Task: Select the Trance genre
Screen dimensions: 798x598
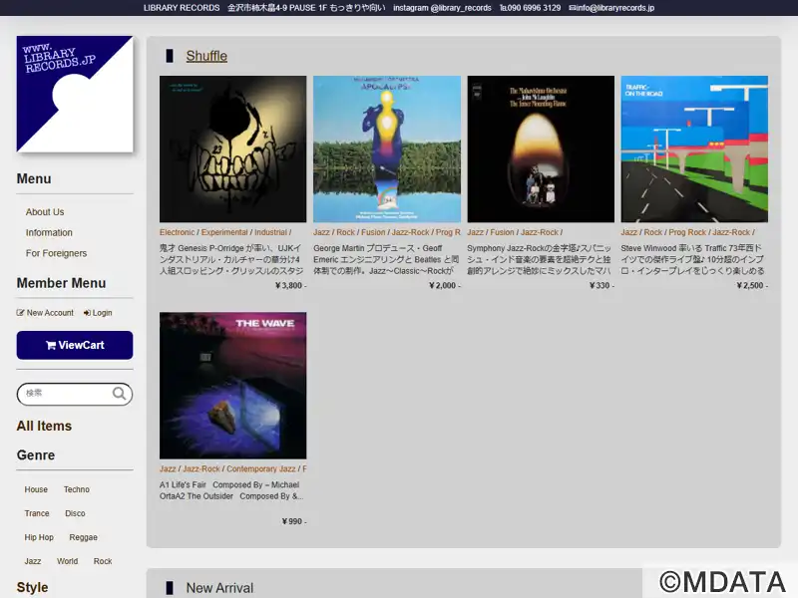Action: [x=37, y=513]
